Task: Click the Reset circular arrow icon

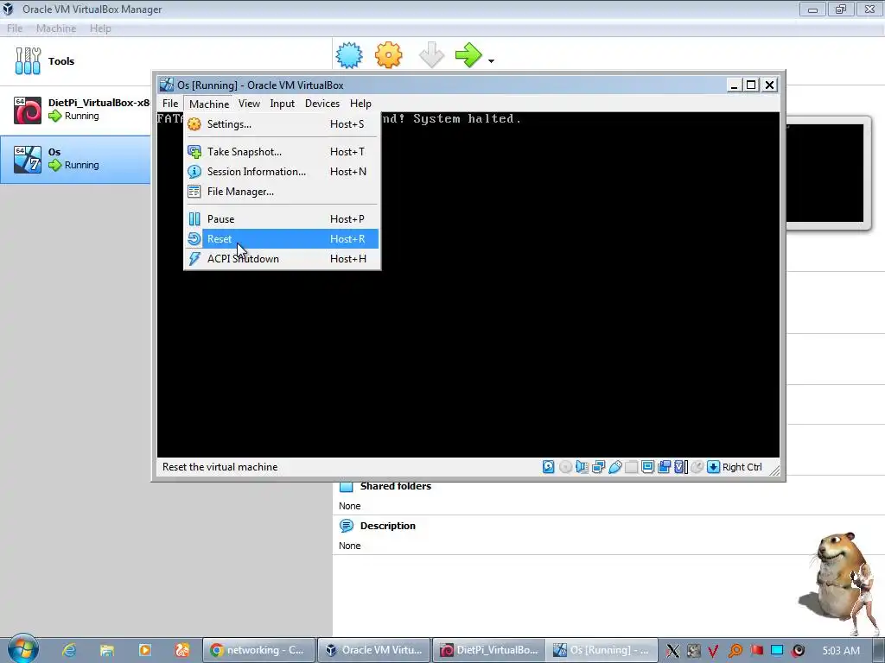Action: coord(194,239)
